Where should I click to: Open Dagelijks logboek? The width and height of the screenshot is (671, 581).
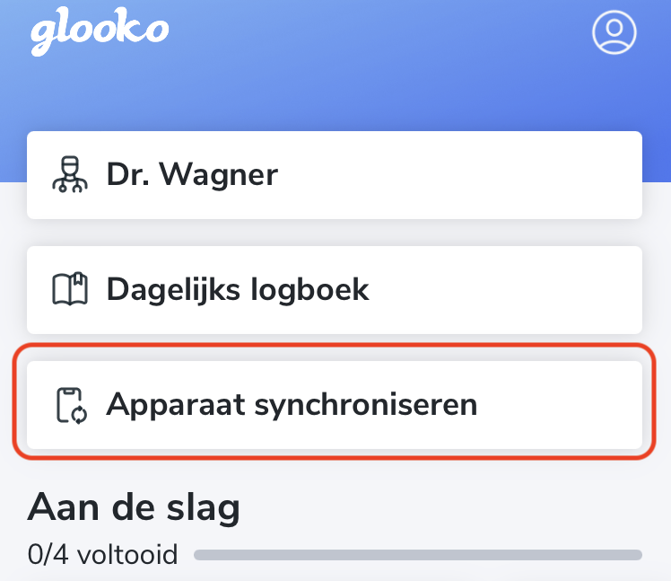pyautogui.click(x=335, y=290)
